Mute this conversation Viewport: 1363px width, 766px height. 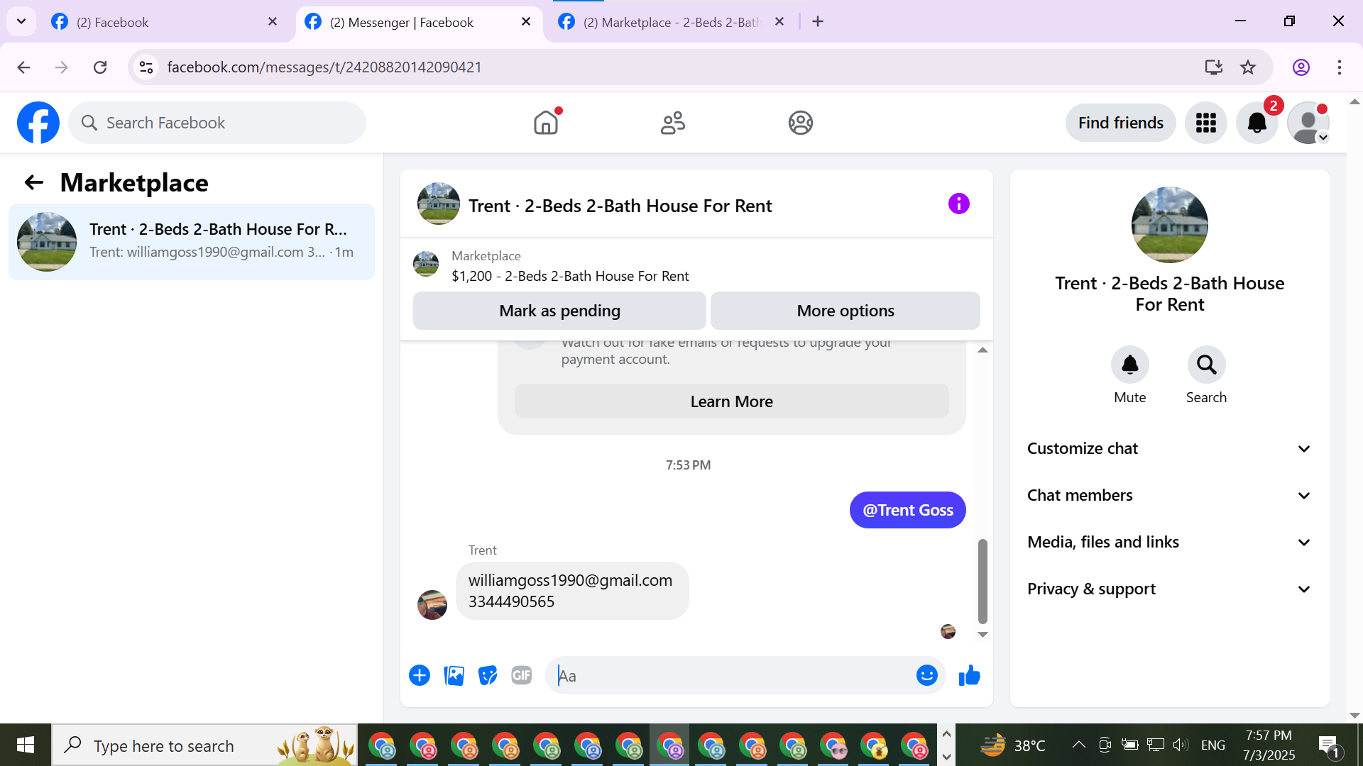(x=1129, y=365)
